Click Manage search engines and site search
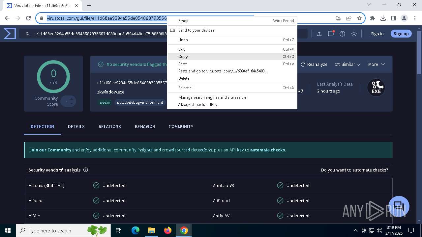 [x=232, y=97]
